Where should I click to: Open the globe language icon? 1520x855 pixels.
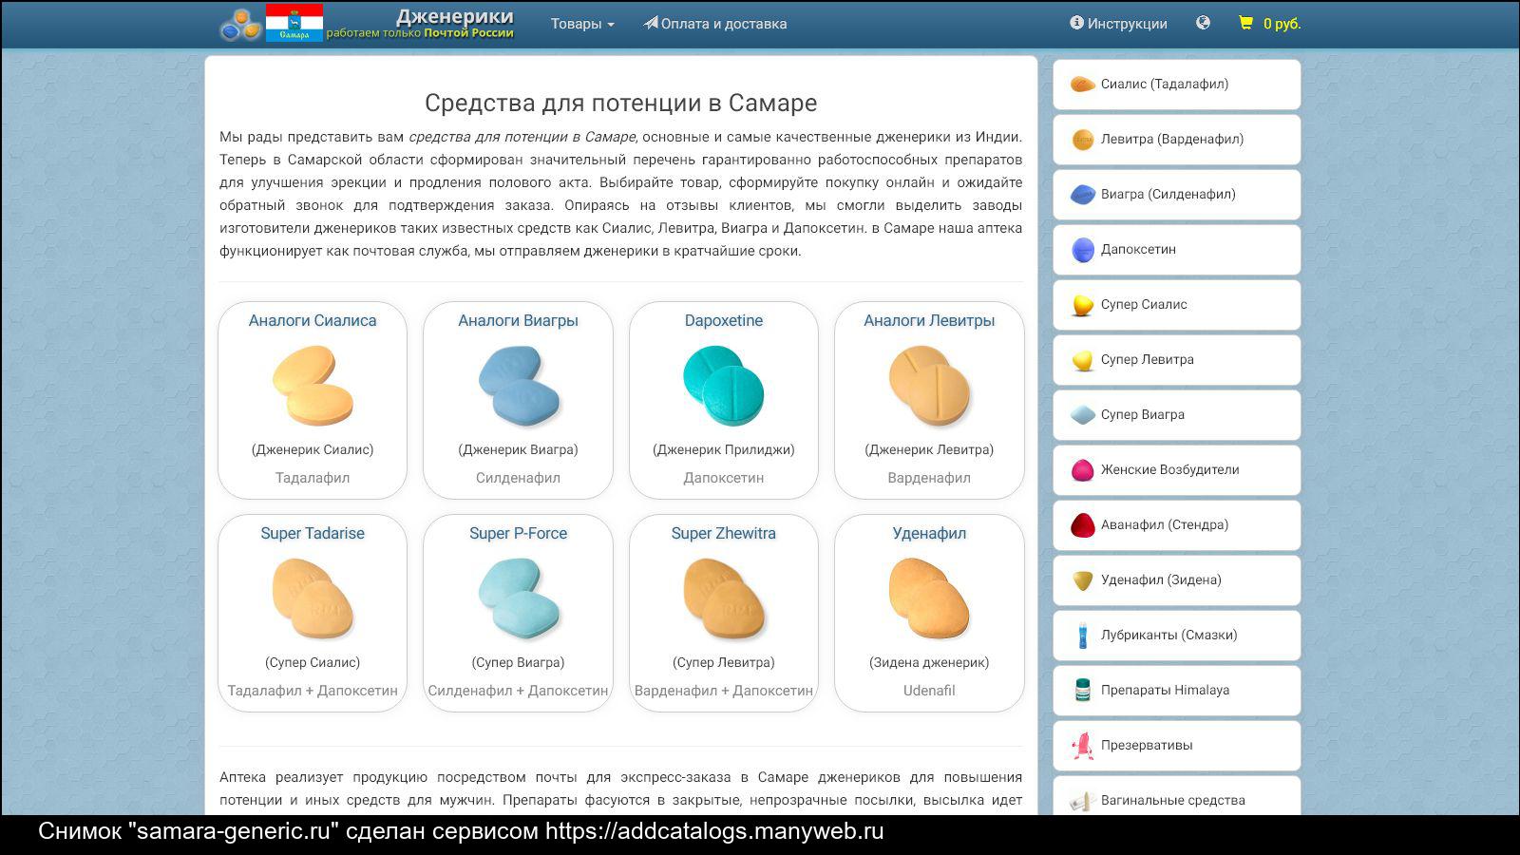click(x=1203, y=23)
